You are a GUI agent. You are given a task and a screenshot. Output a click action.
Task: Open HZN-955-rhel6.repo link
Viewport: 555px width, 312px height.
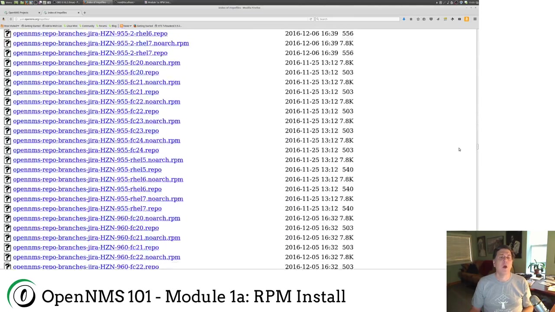[x=87, y=189]
